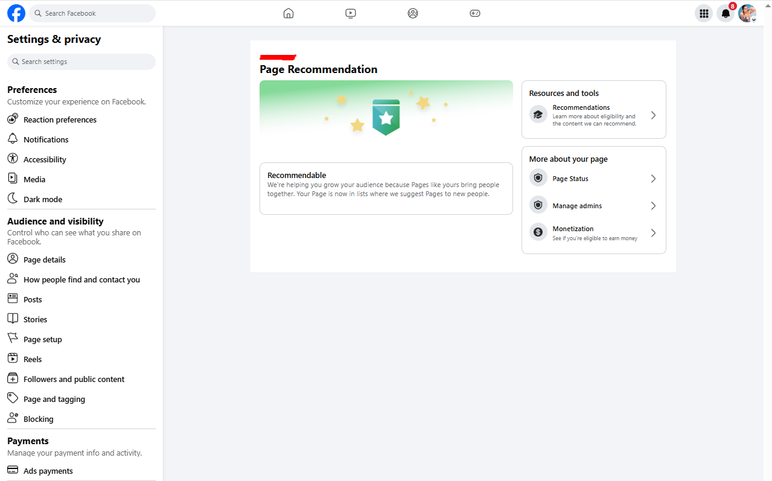Open Monetization eligibility link
This screenshot has width=772, height=481.
(594, 233)
